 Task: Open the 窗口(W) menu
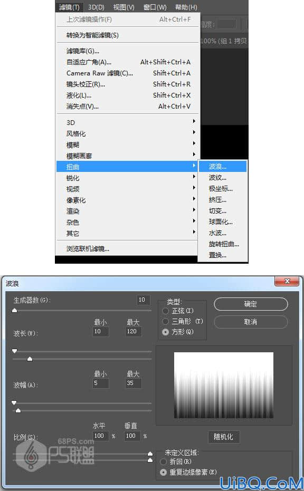point(155,7)
